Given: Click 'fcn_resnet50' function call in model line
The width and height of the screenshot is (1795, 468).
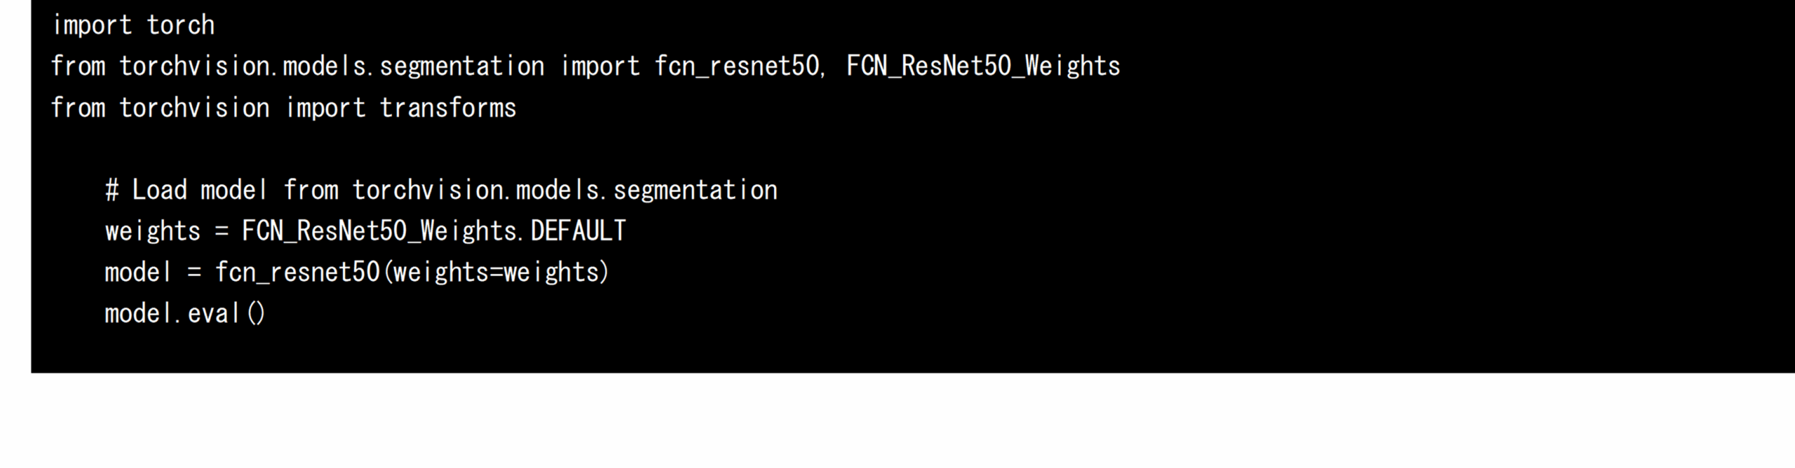Looking at the screenshot, I should tap(297, 272).
